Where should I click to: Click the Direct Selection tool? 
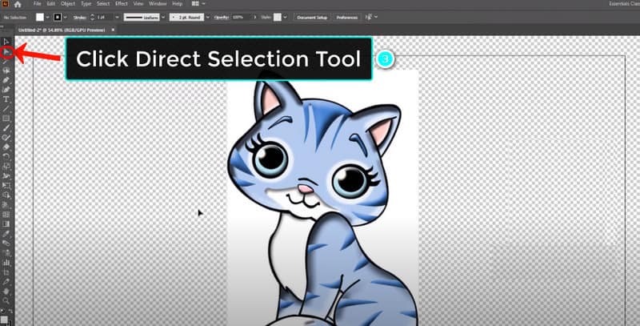click(x=6, y=52)
